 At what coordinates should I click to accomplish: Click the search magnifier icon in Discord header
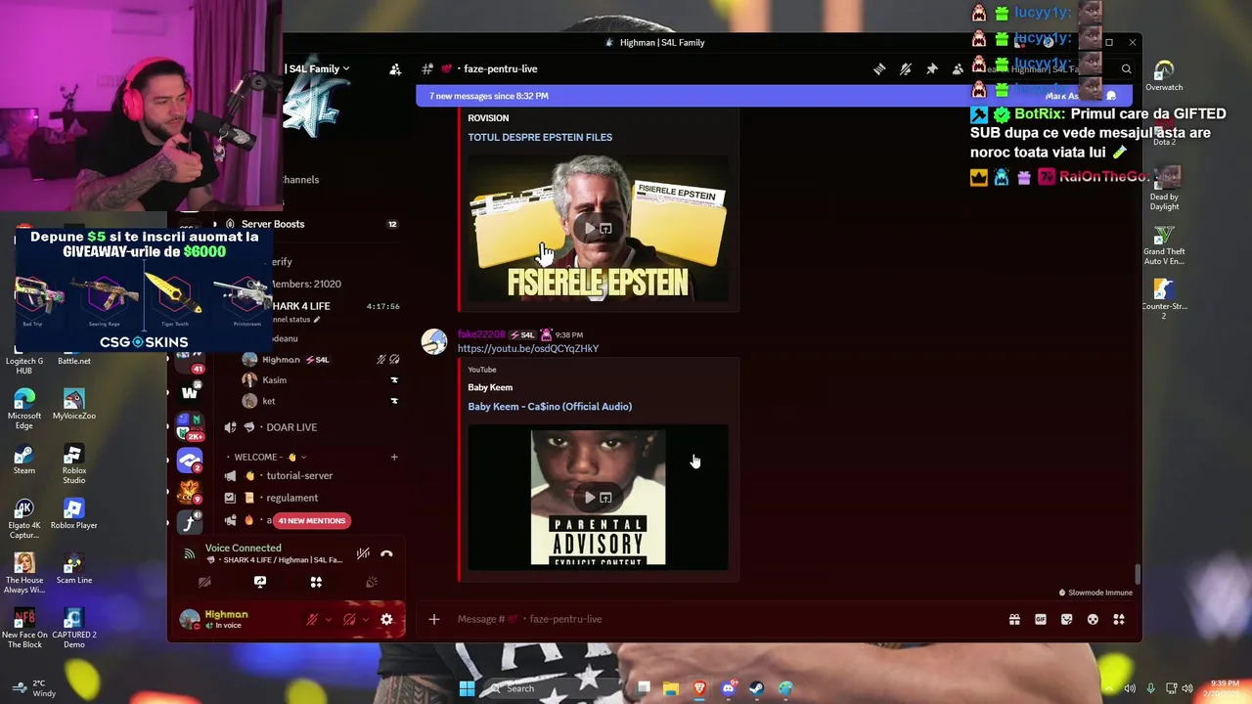1126,68
